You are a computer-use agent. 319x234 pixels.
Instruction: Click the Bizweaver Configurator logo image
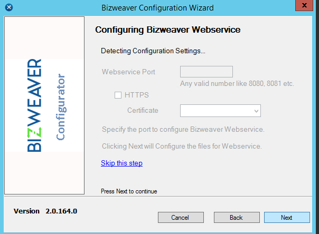pyautogui.click(x=44, y=105)
